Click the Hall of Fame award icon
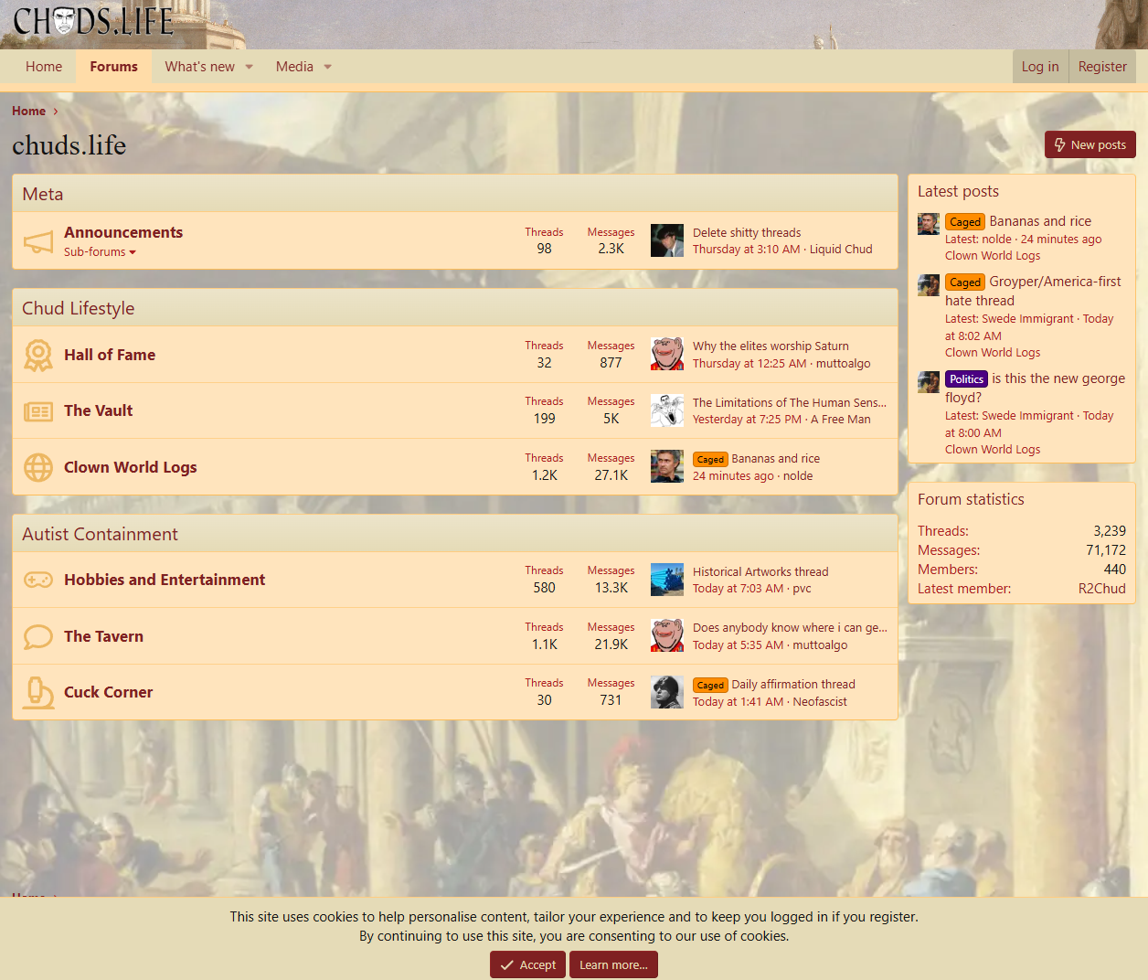 point(38,356)
